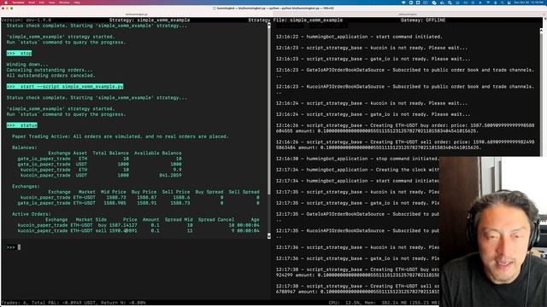Viewport: 547px width, 307px height.
Task: Click kucoin_paper_trade ETH balance row
Action: 99,170
